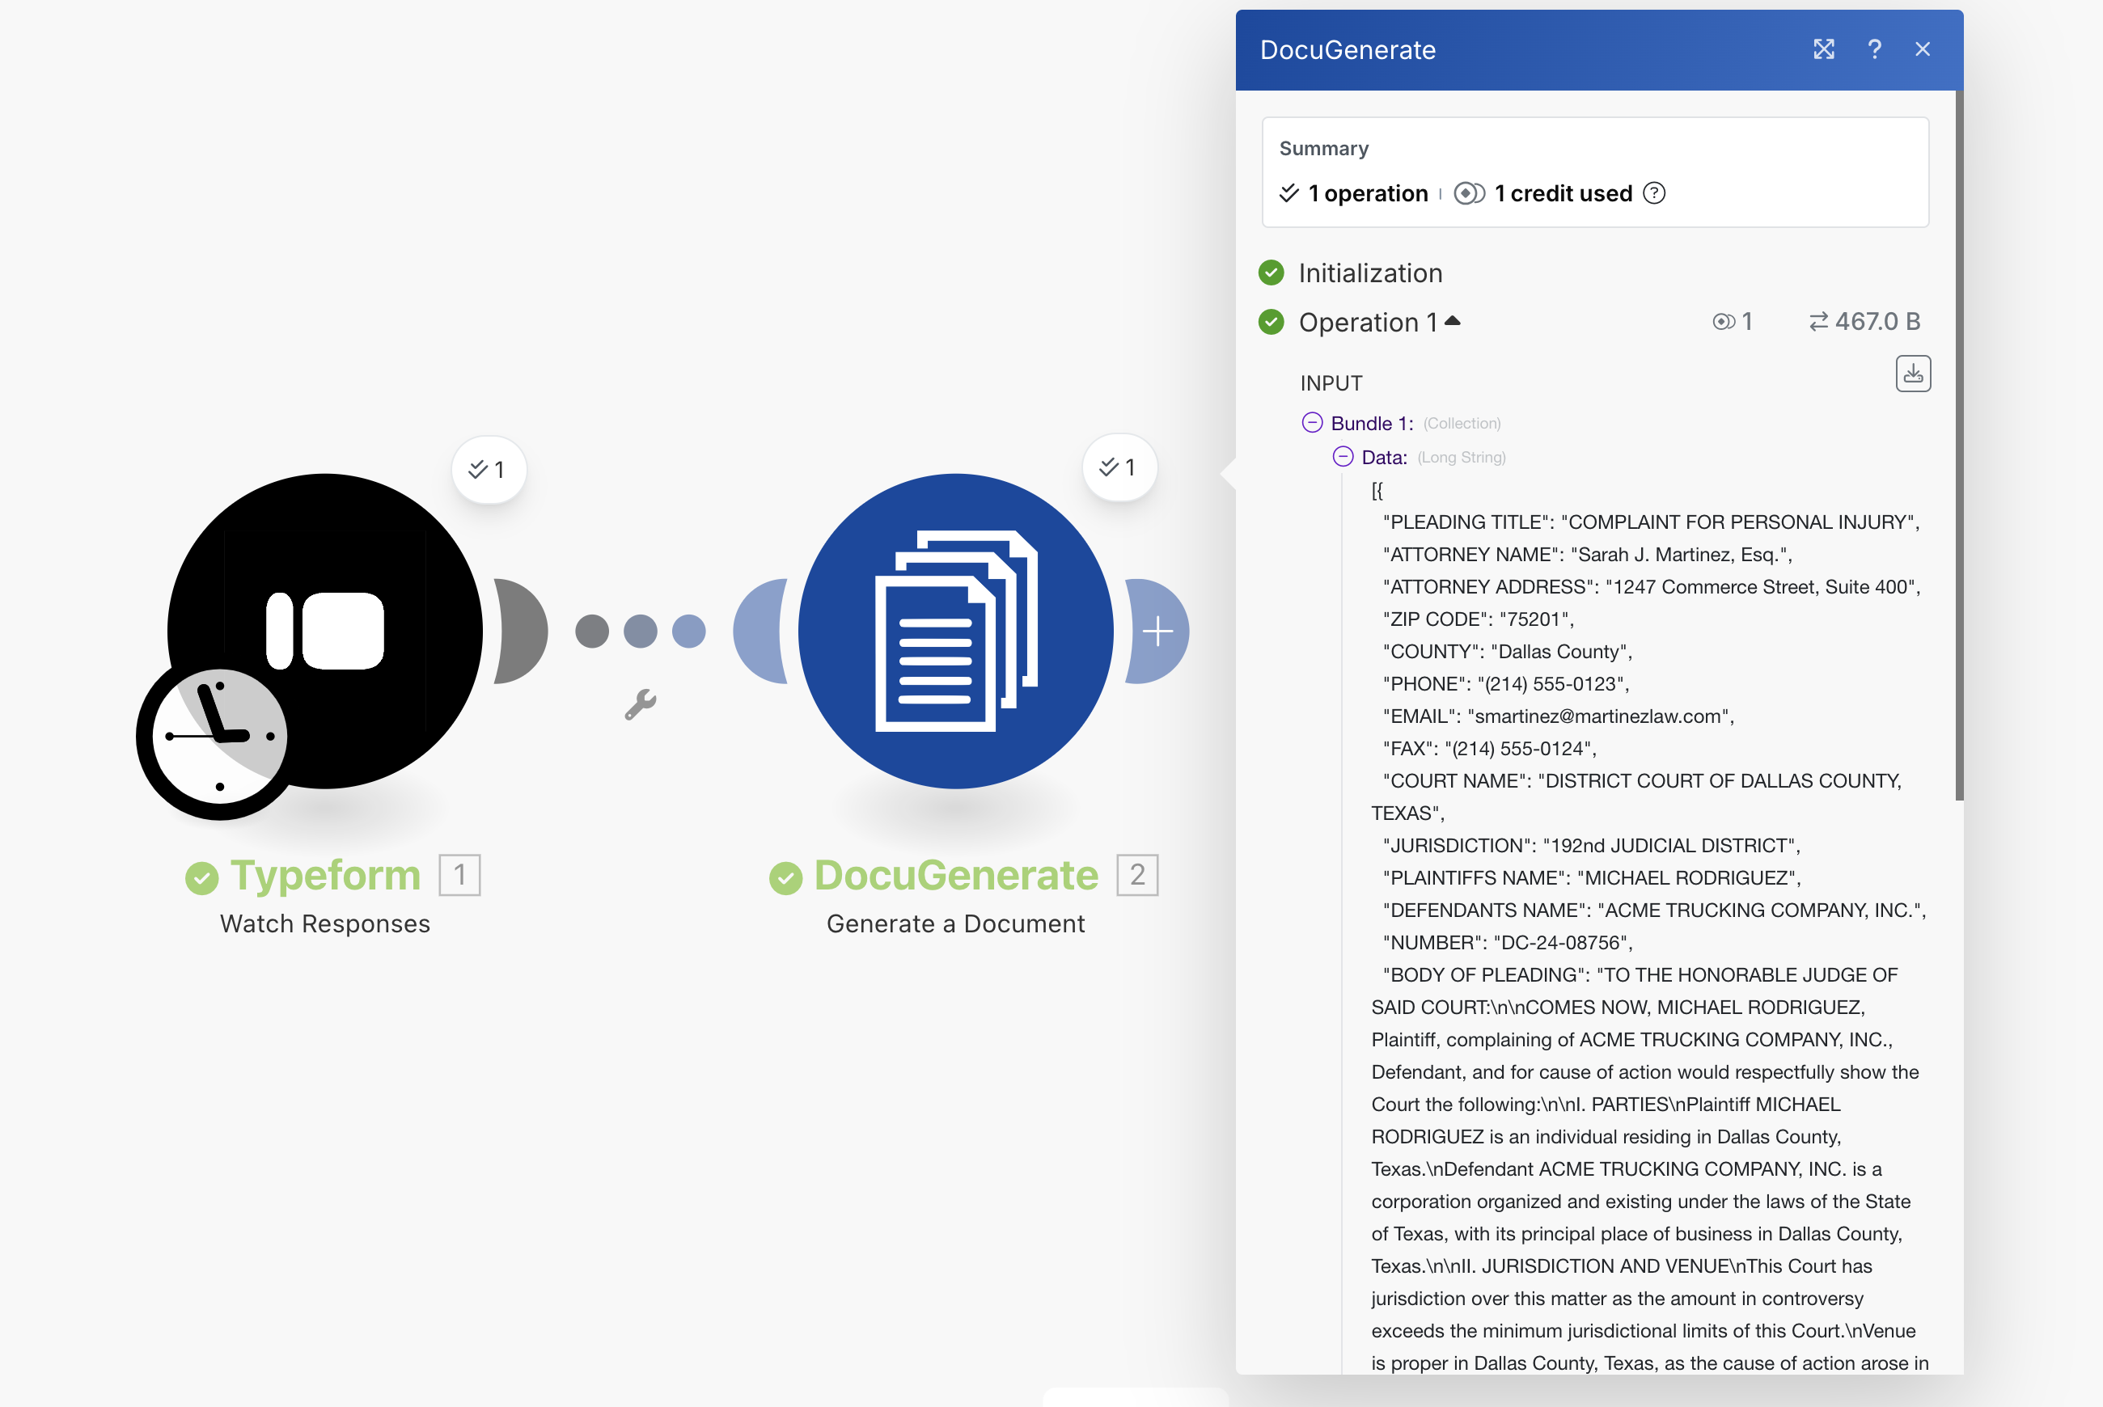Open Typeform execution bubble showing 1
The width and height of the screenshot is (2103, 1407).
(489, 469)
